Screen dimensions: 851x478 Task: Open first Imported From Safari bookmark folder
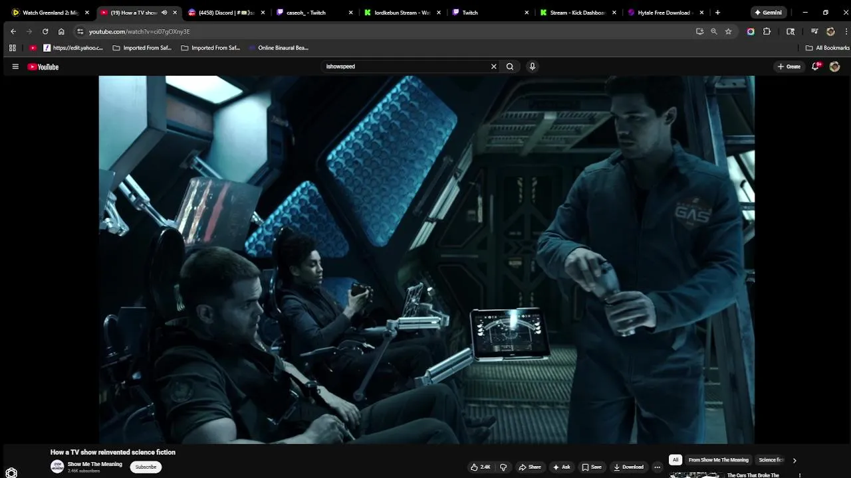point(142,48)
